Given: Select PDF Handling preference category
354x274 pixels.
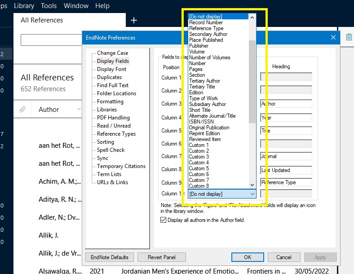Looking at the screenshot, I should (113, 118).
